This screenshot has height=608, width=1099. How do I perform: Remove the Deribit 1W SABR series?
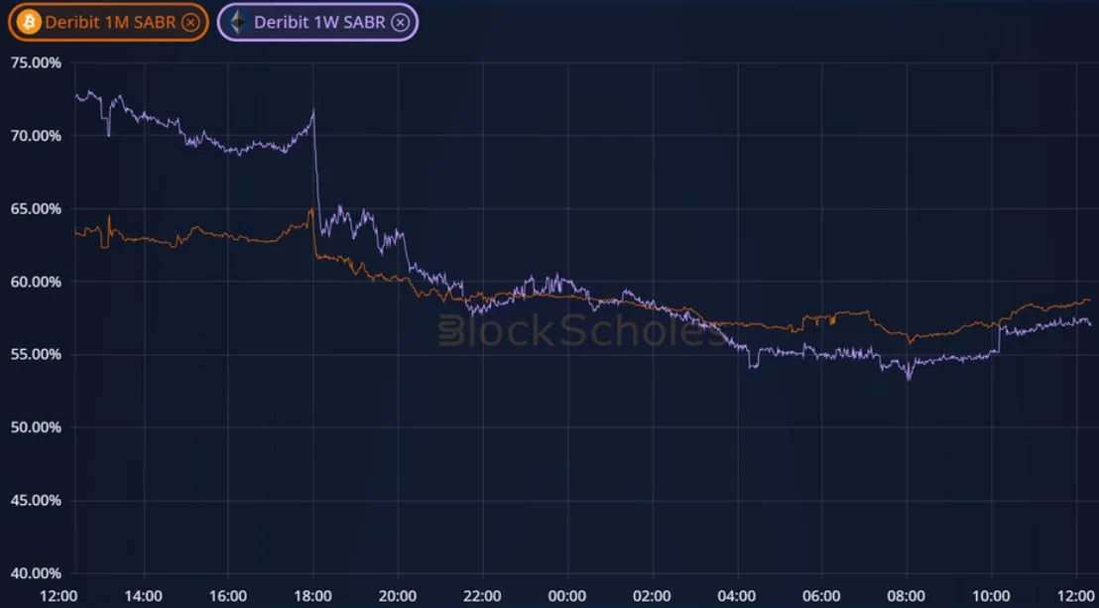400,23
